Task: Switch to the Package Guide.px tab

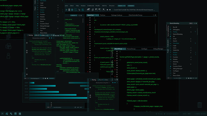Action: (x=117, y=15)
